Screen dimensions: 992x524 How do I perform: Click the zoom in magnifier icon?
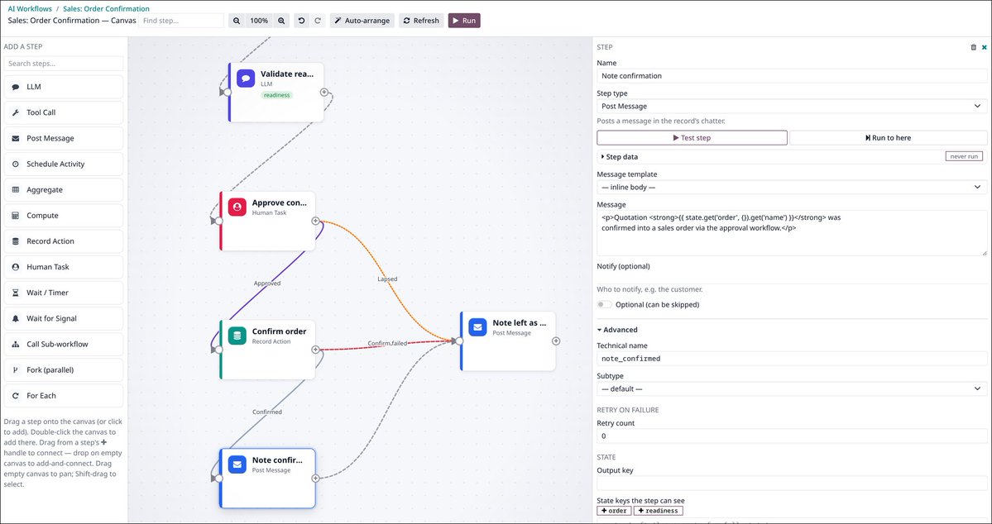point(281,21)
